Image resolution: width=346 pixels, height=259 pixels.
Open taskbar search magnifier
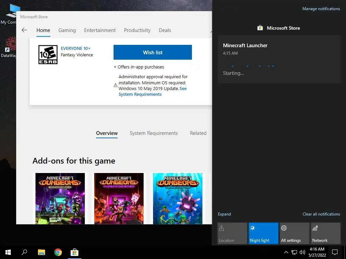point(24,252)
